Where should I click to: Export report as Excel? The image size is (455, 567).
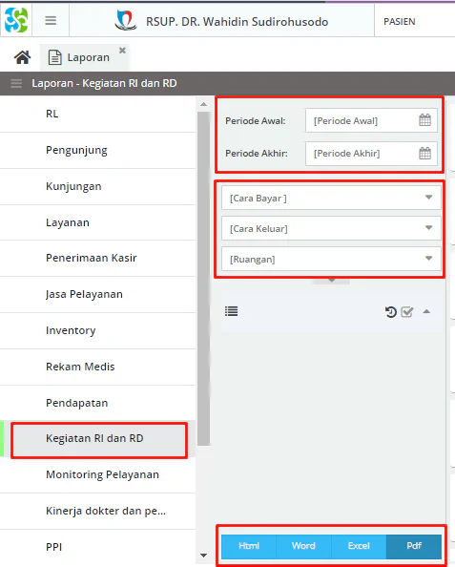(359, 546)
